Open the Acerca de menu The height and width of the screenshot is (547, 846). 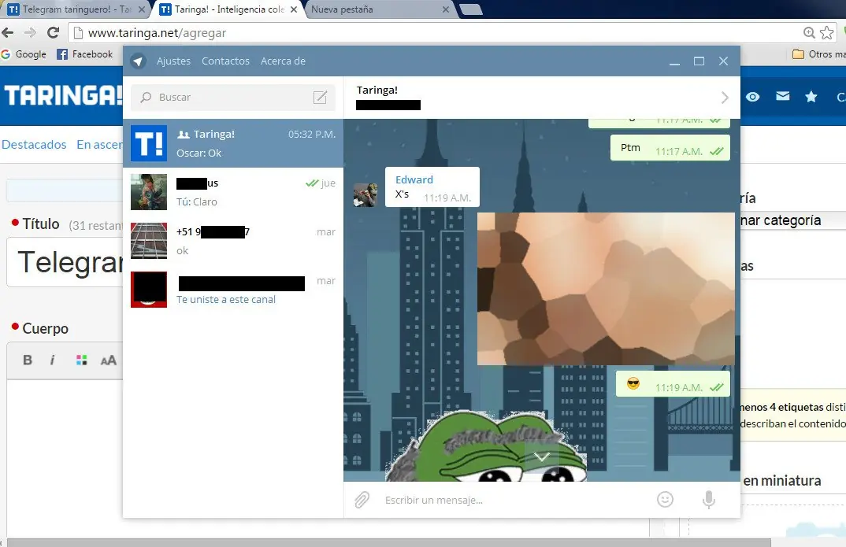(x=283, y=61)
